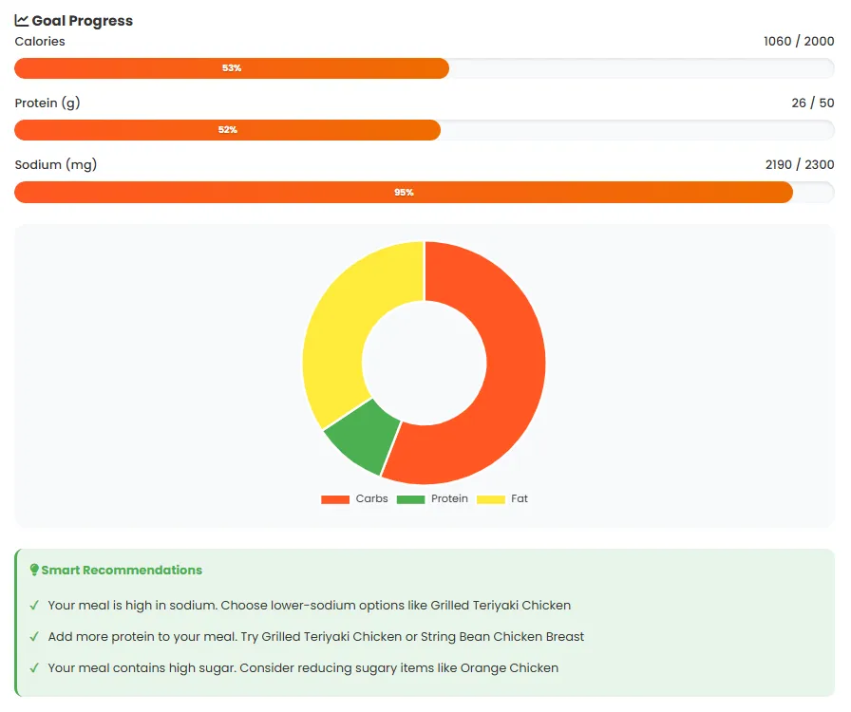Open the Smart Recommendations panel header

115,570
